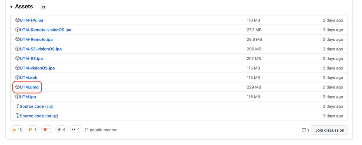Screen dimensions: 362x145
Task: Click the Join discussion button
Action: pyautogui.click(x=329, y=130)
